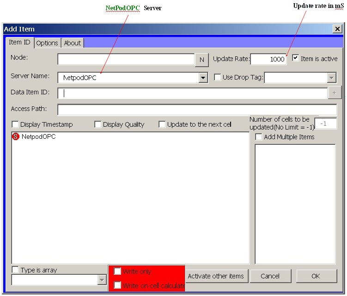Open the Options tab
Image resolution: width=347 pixels, height=296 pixels.
point(47,43)
